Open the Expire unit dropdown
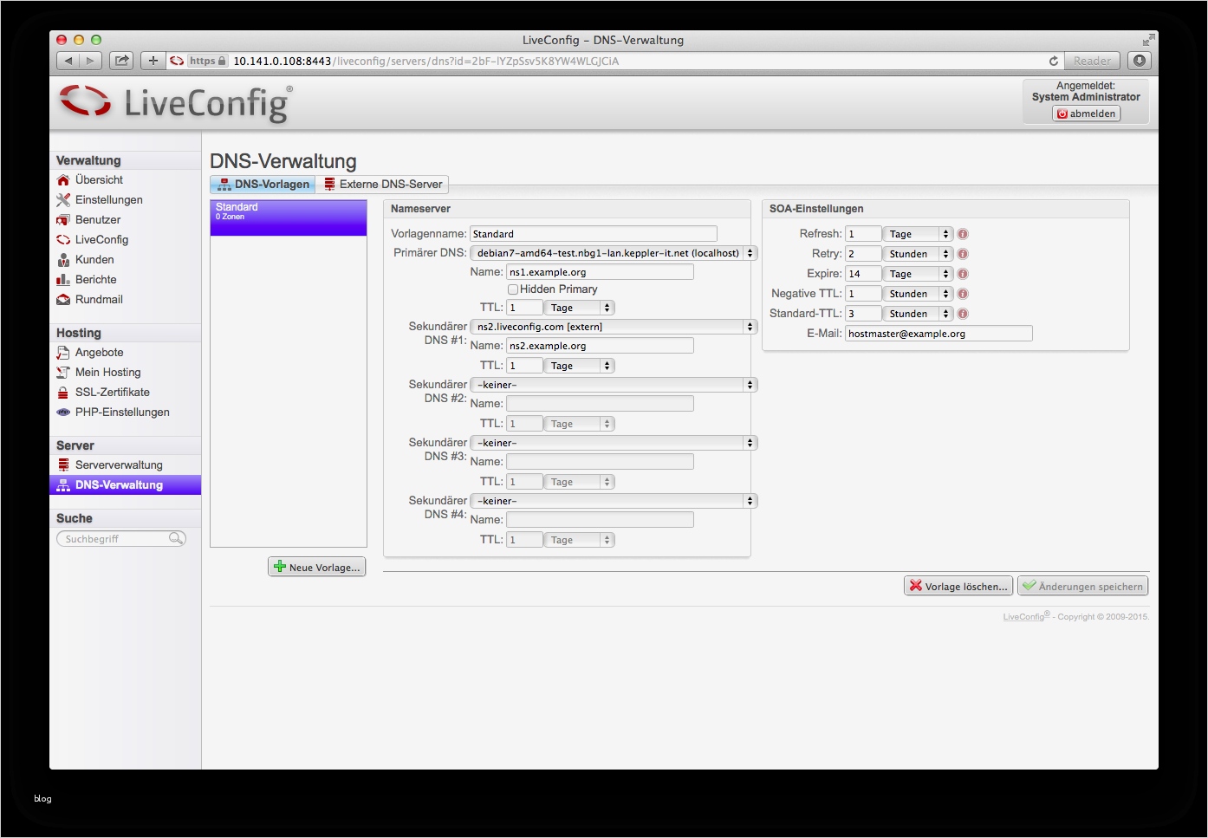Image resolution: width=1208 pixels, height=838 pixels. pos(919,274)
